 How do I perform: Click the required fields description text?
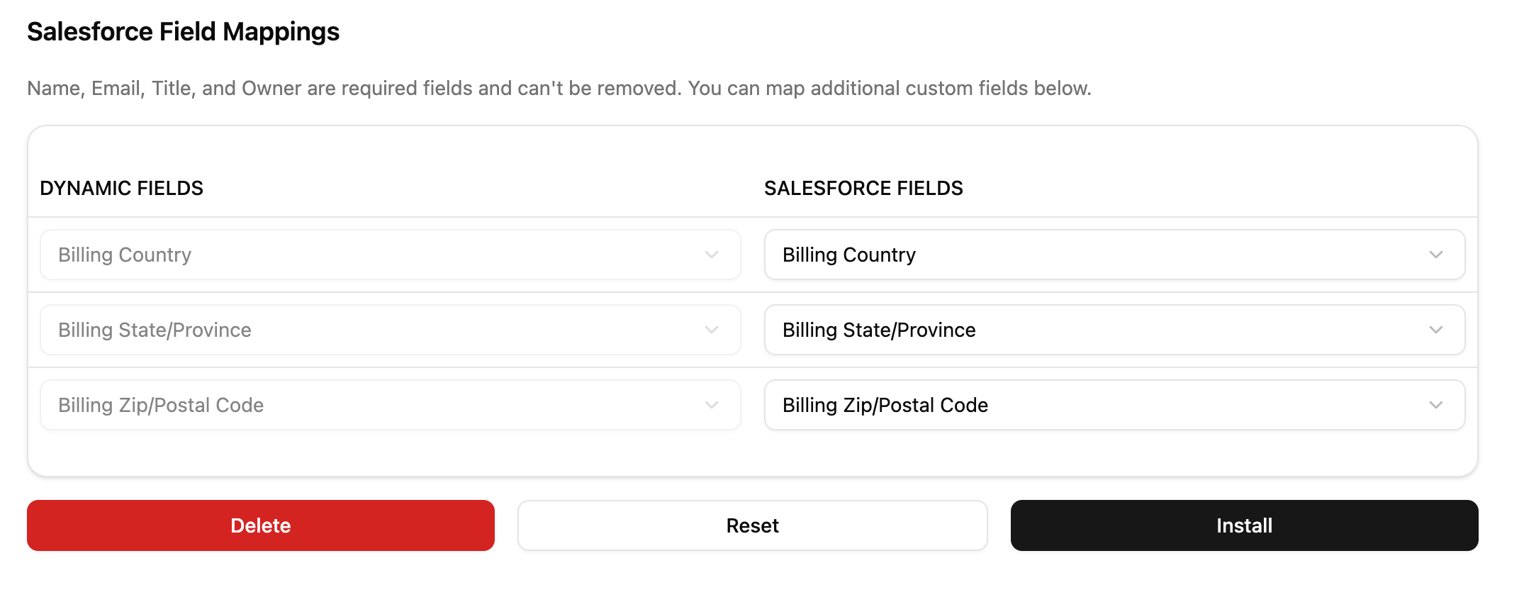point(559,88)
